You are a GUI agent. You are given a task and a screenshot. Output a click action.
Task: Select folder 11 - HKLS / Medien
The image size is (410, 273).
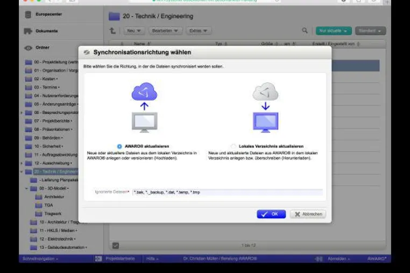point(58,231)
